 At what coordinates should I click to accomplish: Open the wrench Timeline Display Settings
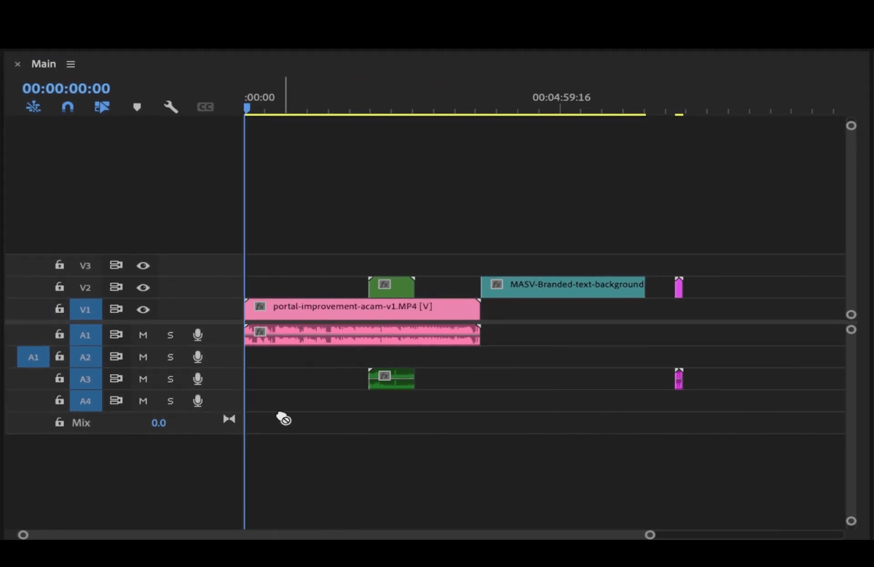(x=171, y=107)
